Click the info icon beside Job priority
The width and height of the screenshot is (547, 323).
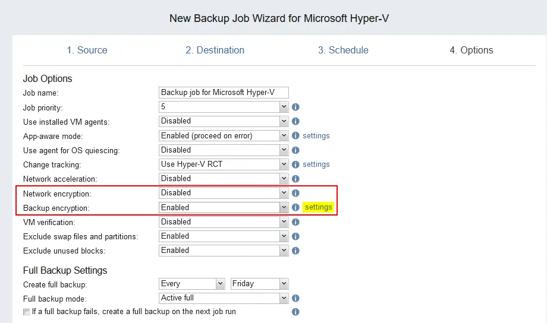click(295, 107)
